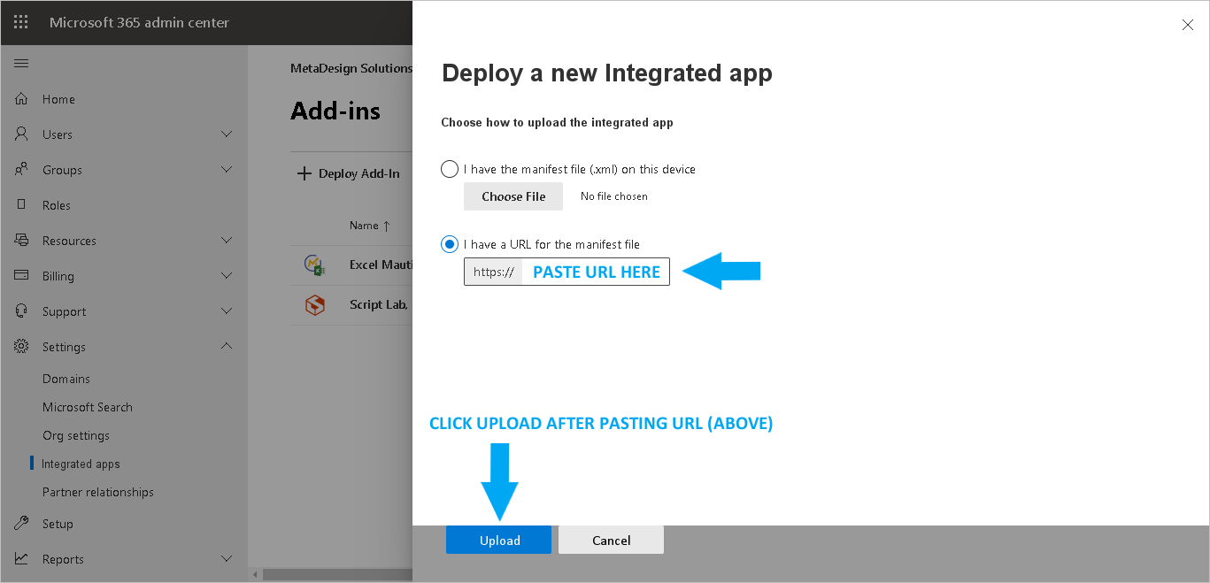This screenshot has width=1210, height=583.
Task: Click Microsoft 365 admin center title
Action: [139, 22]
